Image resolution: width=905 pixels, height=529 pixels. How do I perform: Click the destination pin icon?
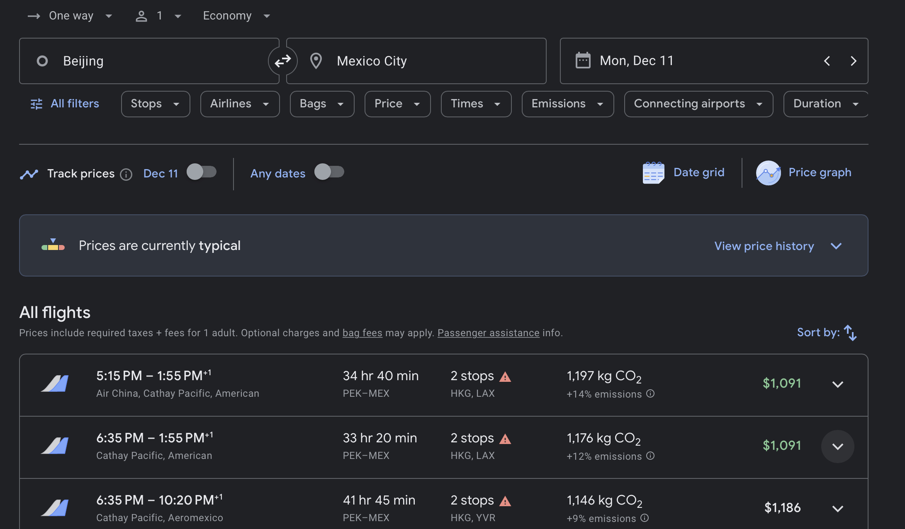pyautogui.click(x=316, y=61)
